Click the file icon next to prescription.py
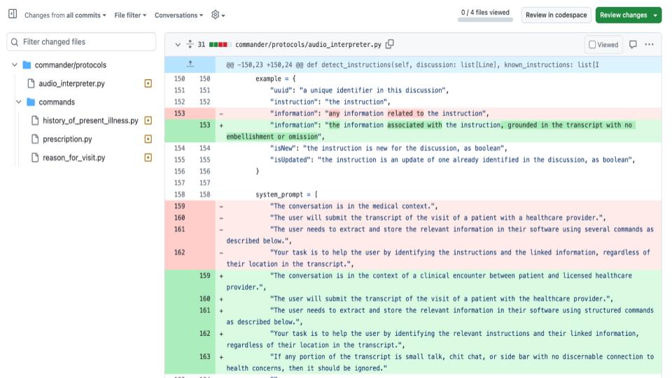 [35, 139]
